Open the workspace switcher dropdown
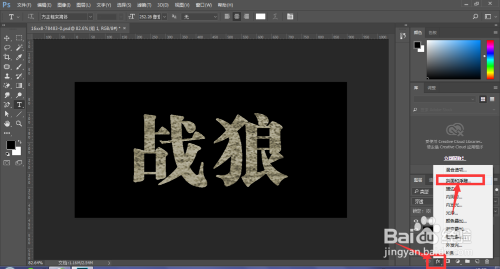Viewport: 500px width, 269px height. tap(489, 16)
